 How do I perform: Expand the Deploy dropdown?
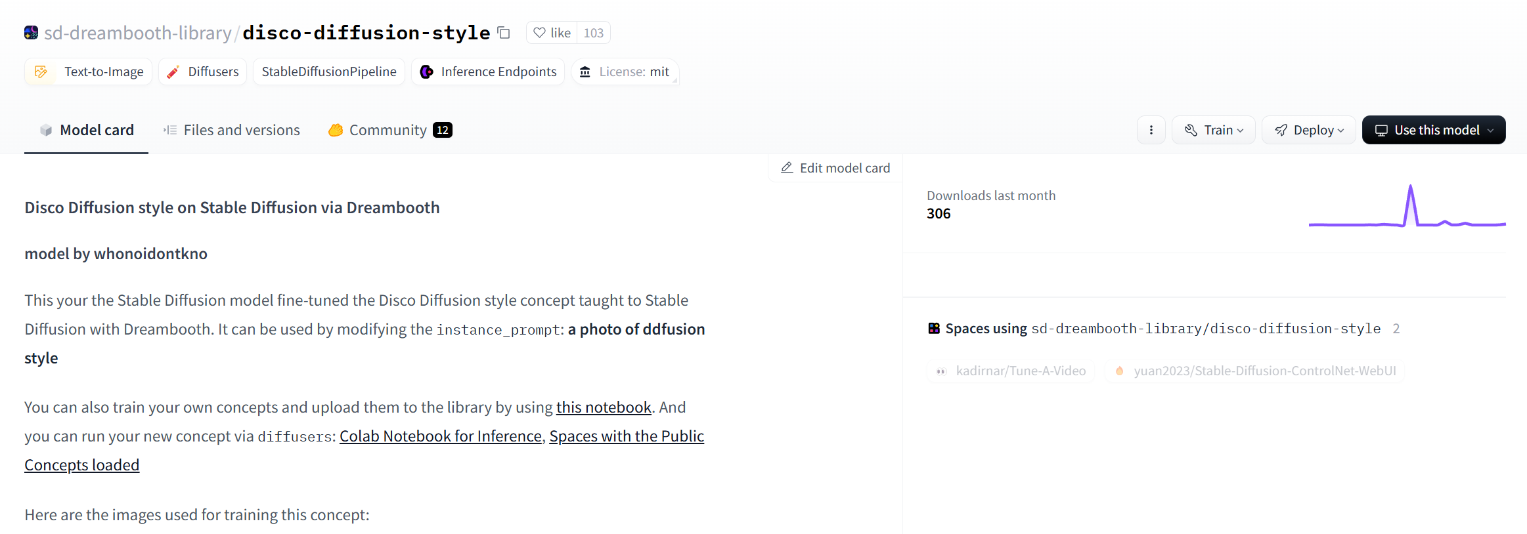(x=1308, y=130)
